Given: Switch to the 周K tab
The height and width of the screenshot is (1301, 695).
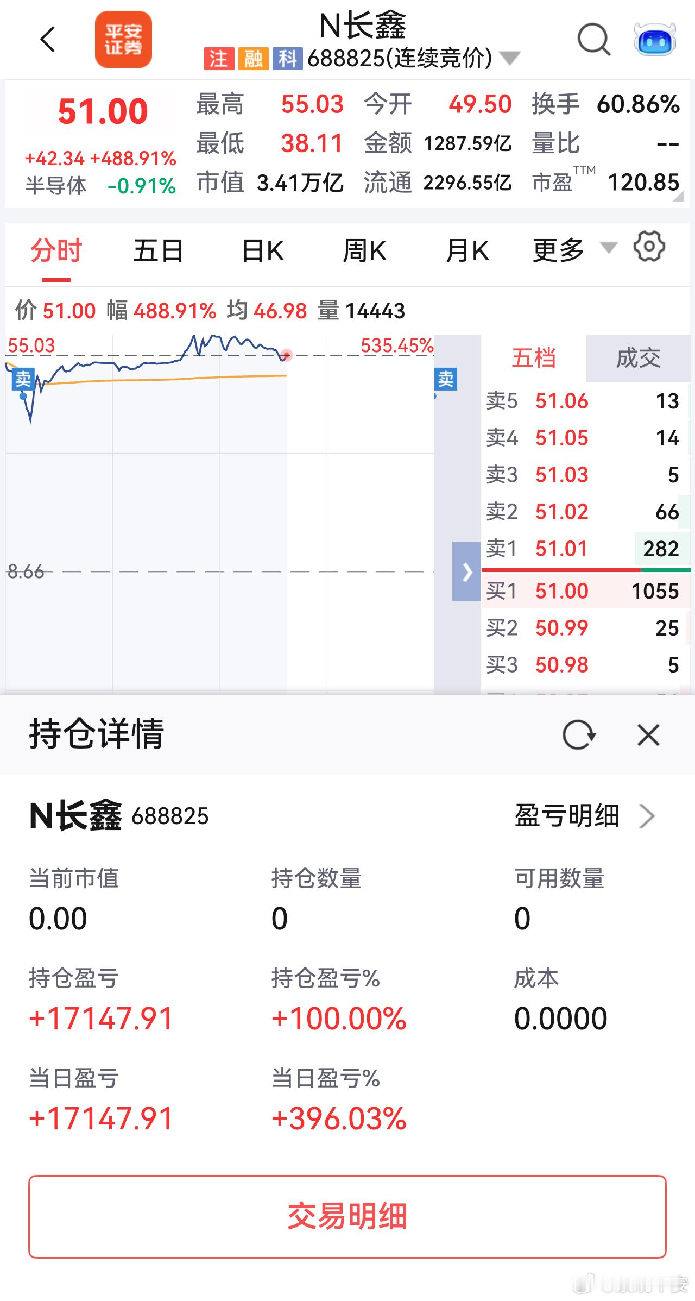Looking at the screenshot, I should click(x=364, y=250).
